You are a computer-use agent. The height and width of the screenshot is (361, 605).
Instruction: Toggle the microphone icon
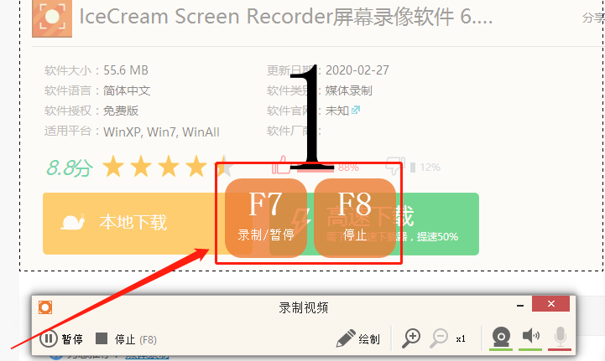coord(560,337)
